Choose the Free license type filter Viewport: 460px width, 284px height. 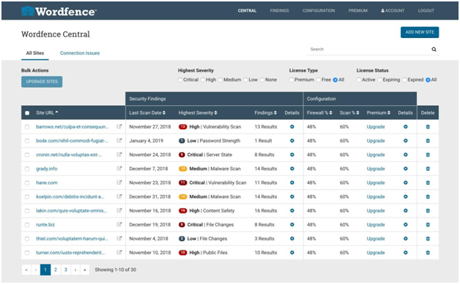click(319, 80)
